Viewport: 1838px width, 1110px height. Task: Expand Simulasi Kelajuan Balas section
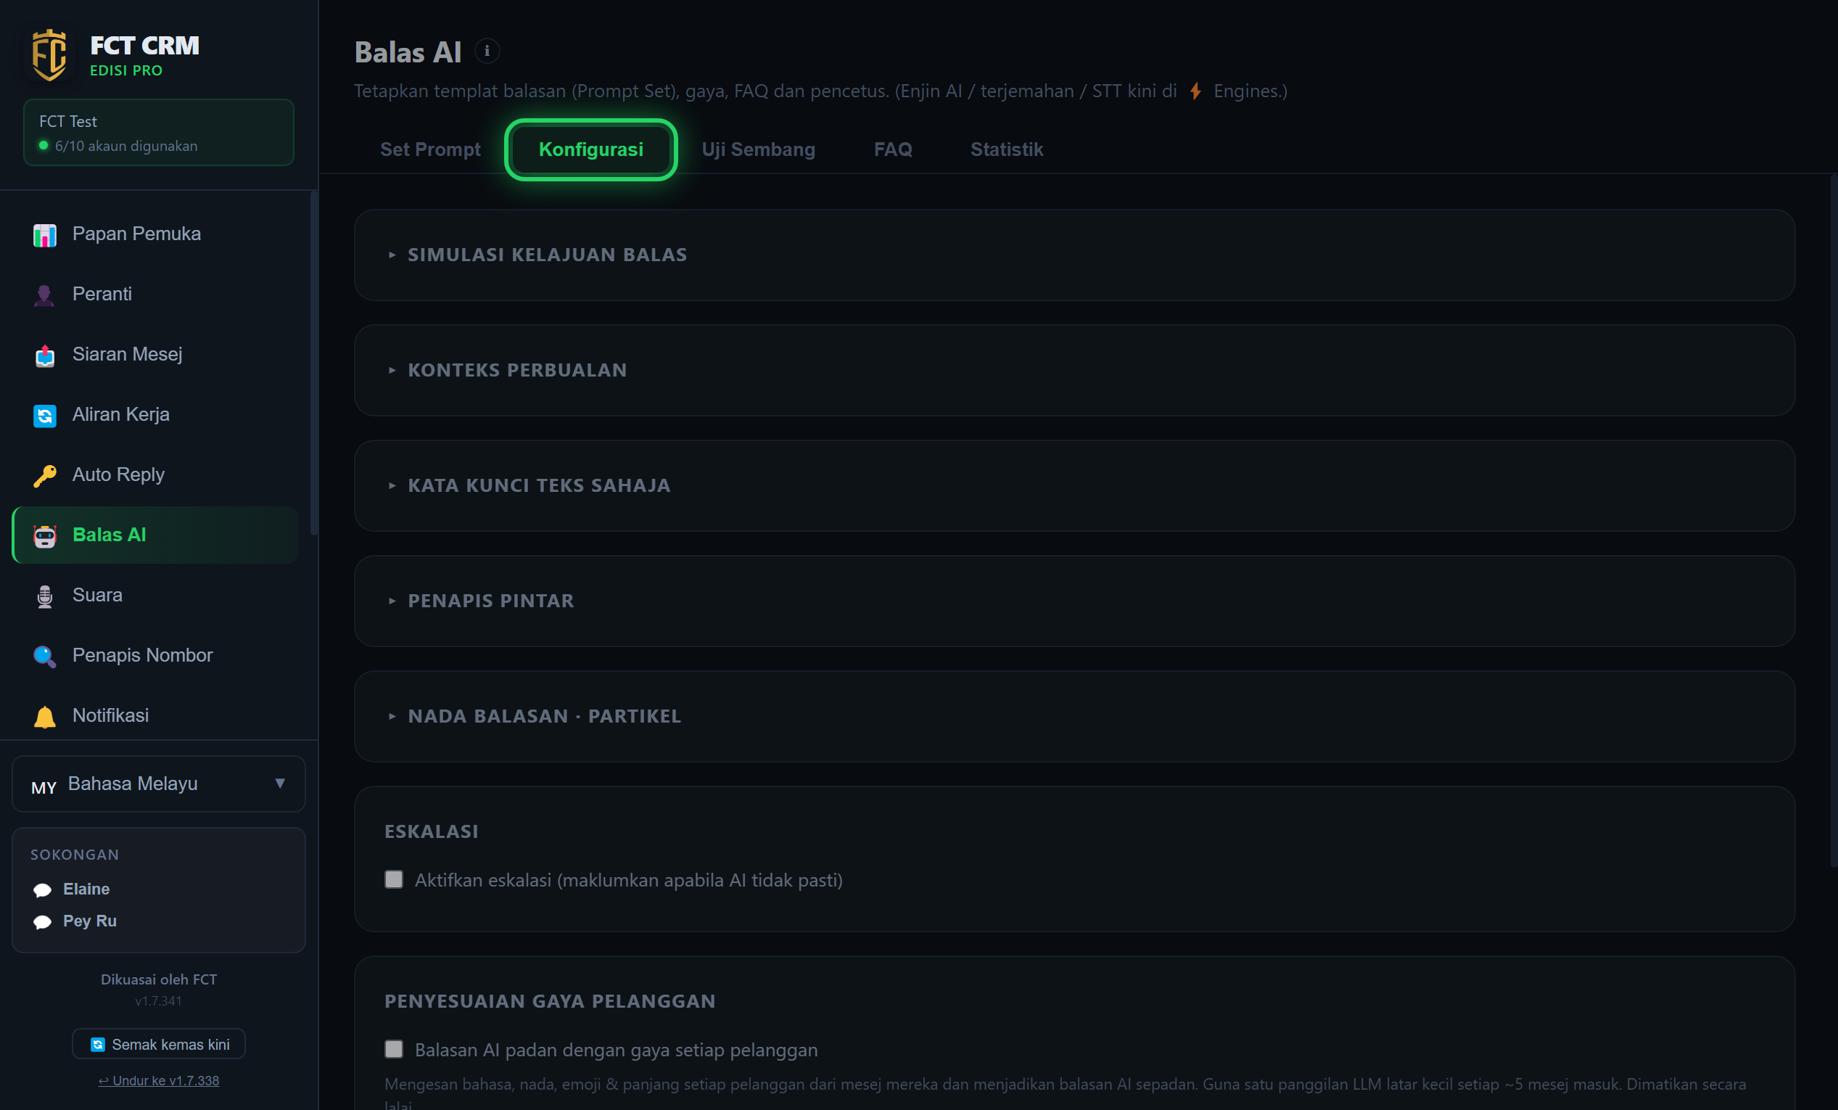(x=1074, y=255)
